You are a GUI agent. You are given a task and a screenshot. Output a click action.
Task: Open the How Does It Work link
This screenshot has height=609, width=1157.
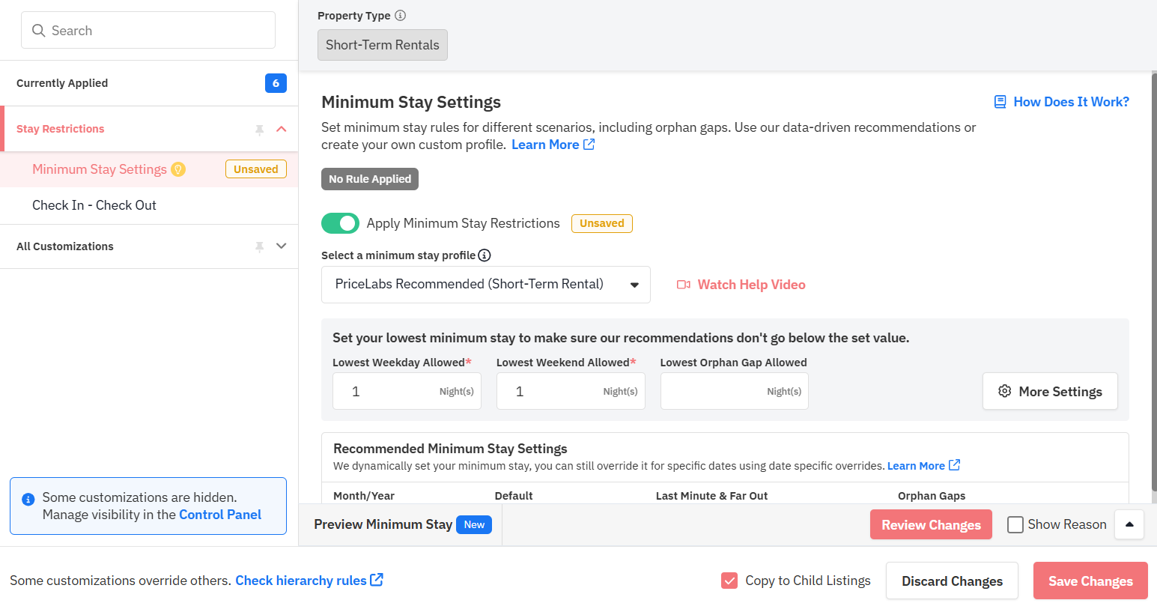[x=1071, y=102]
